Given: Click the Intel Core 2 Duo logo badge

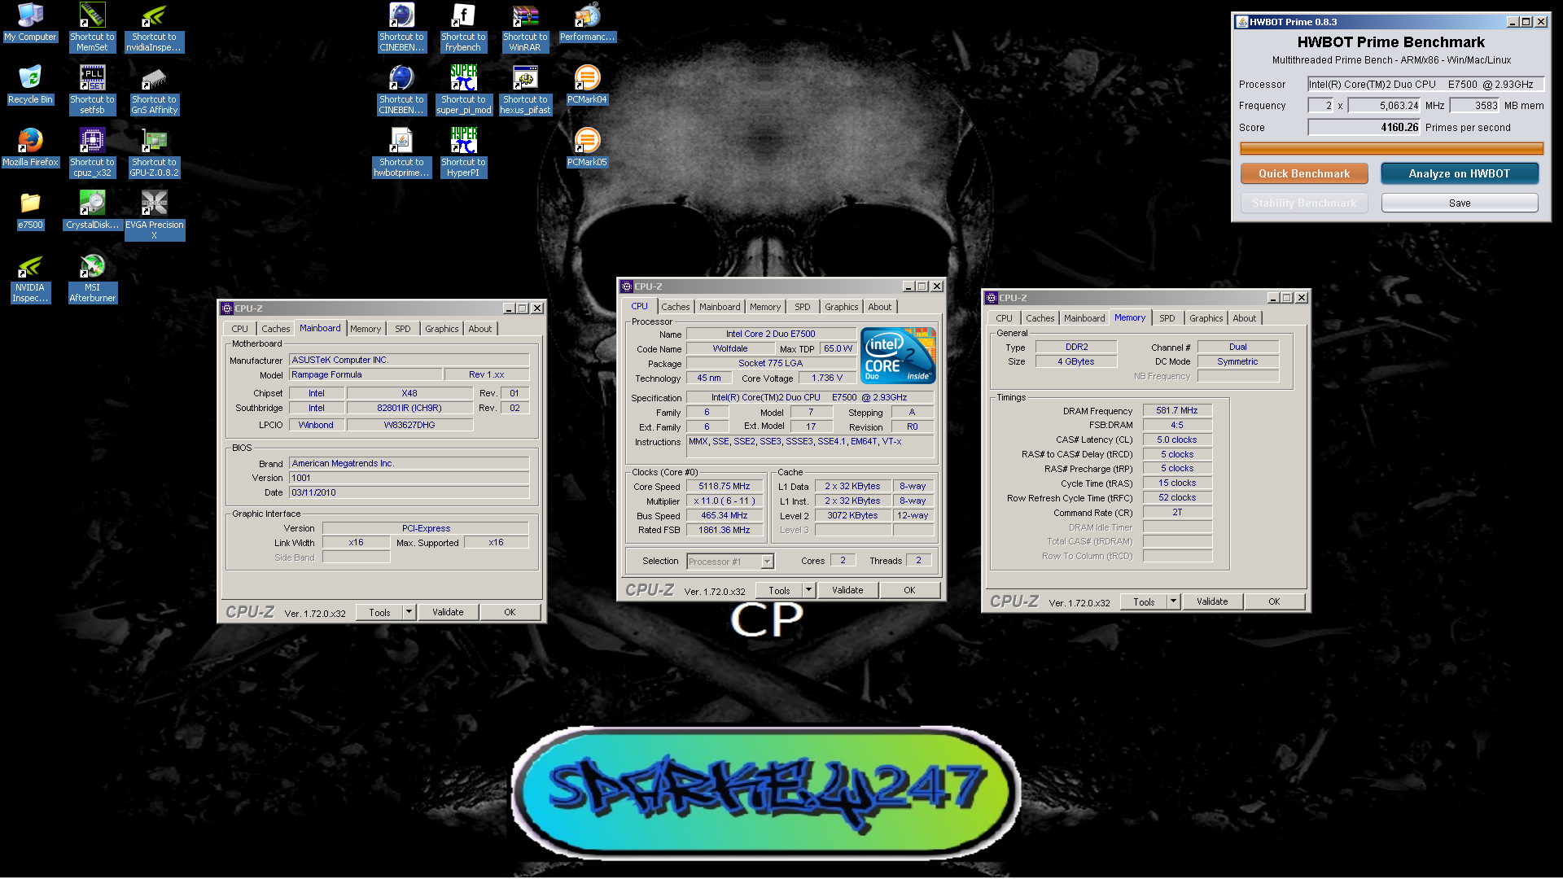Looking at the screenshot, I should point(898,356).
